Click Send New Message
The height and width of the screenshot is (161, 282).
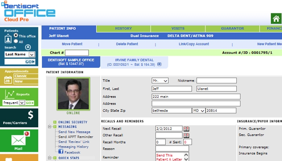point(74,132)
